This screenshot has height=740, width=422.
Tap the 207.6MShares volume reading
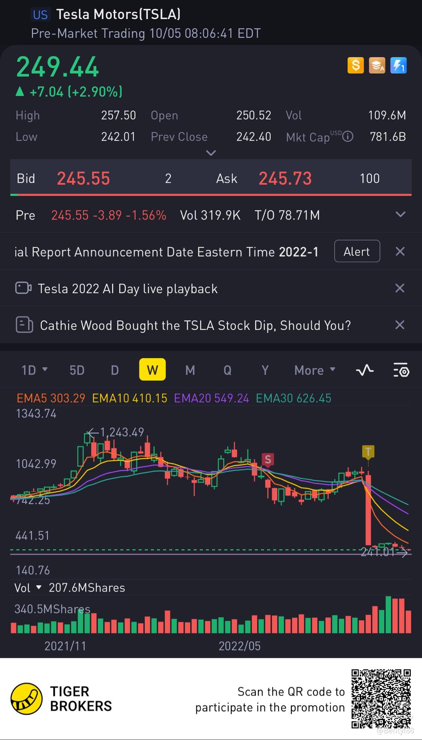87,588
